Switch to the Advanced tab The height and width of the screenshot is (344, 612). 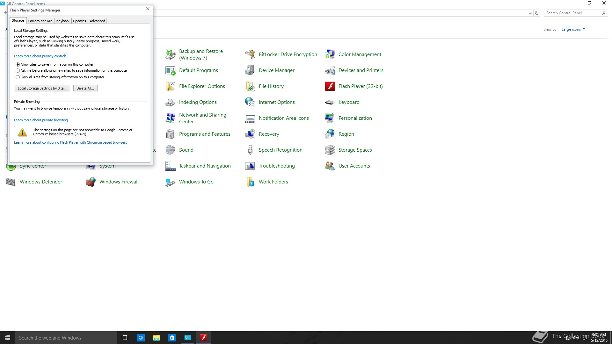[97, 21]
